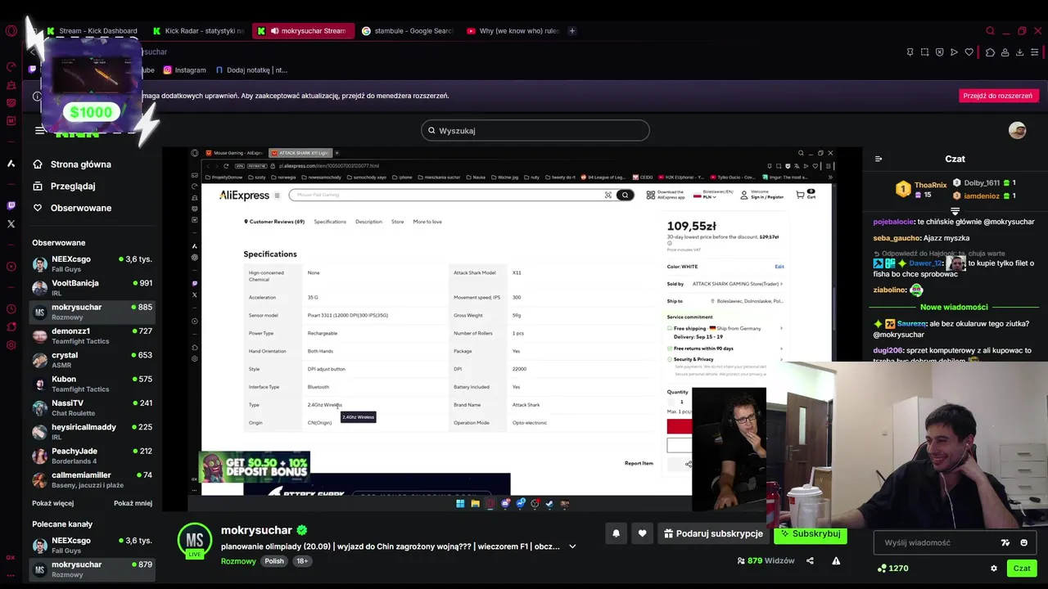Click the report warning triangle icon

[x=836, y=561]
